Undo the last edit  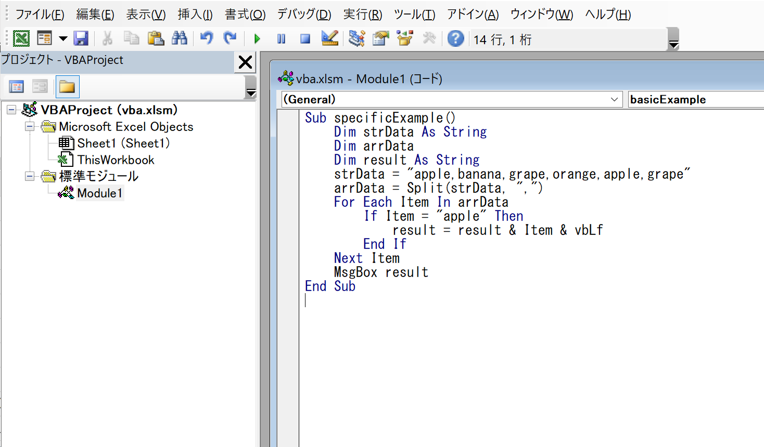(x=207, y=38)
